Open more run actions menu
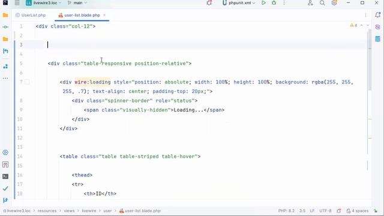 (284, 3)
